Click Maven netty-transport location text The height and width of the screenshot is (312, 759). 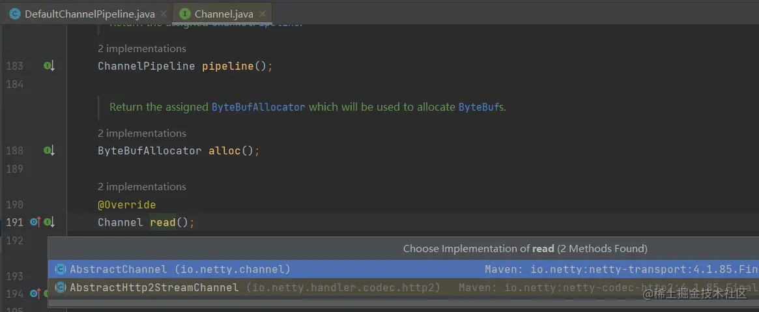pyautogui.click(x=622, y=269)
